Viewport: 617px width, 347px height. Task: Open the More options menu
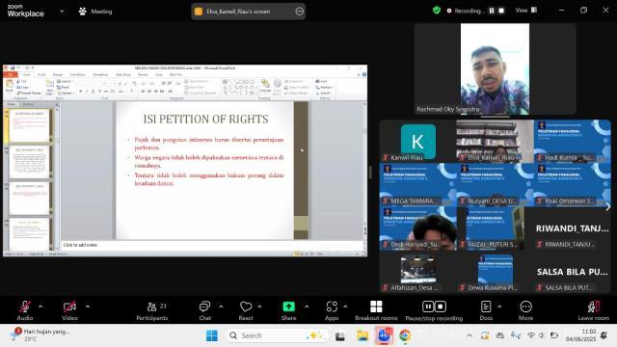click(x=525, y=310)
